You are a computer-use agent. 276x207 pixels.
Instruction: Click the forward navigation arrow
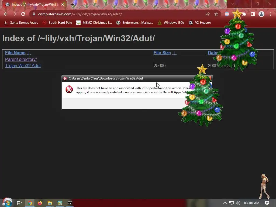pyautogui.click(x=15, y=14)
